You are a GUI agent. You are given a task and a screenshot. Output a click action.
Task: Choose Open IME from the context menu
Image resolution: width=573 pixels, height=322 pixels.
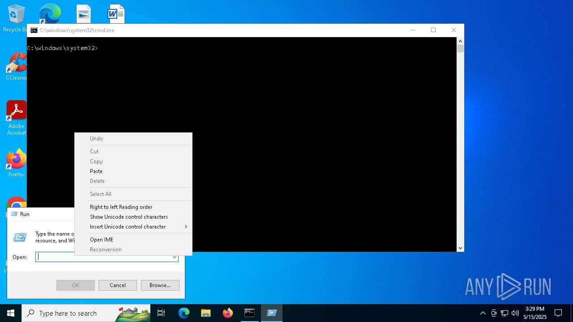pos(133,240)
